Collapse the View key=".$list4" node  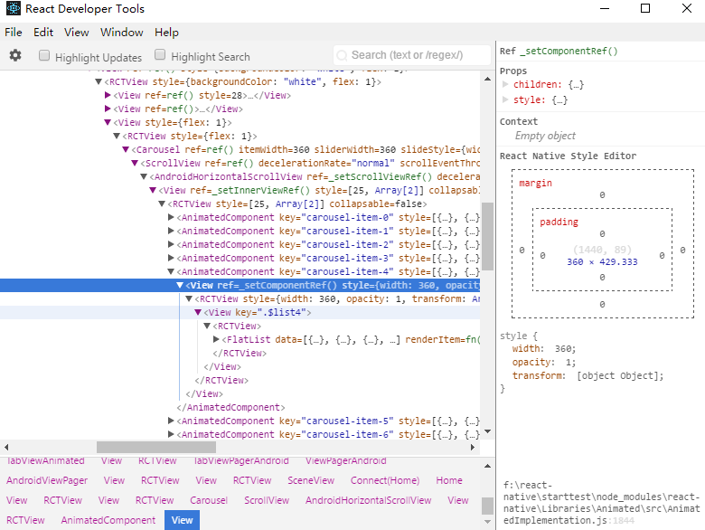[x=198, y=312]
